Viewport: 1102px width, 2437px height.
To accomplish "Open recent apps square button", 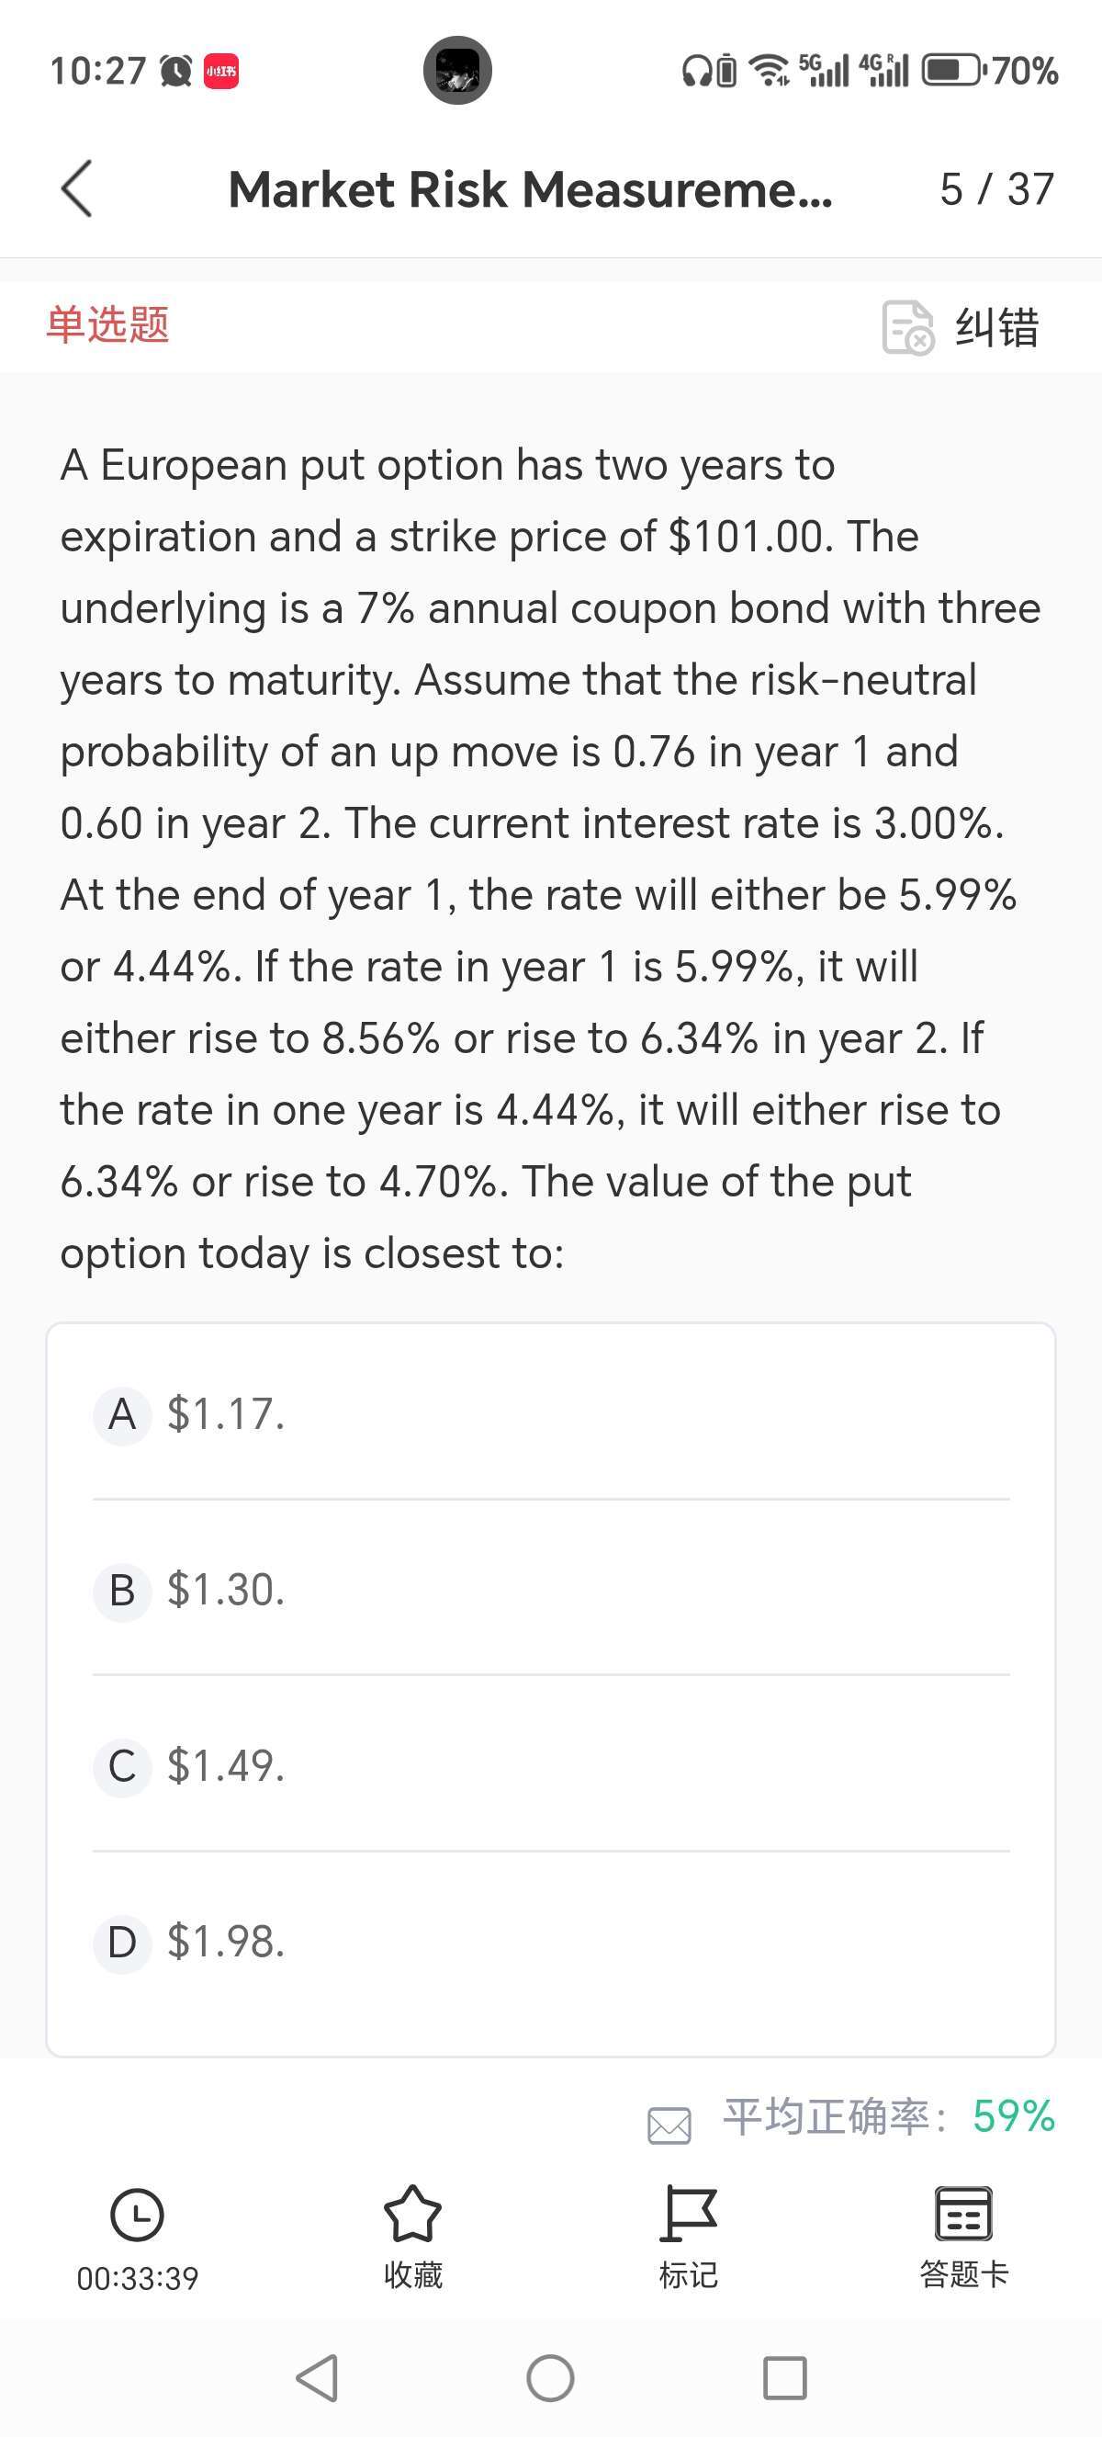I will (x=784, y=2378).
